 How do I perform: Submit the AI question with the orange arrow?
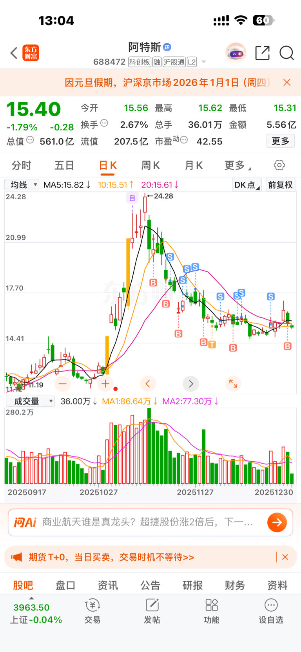click(x=277, y=522)
